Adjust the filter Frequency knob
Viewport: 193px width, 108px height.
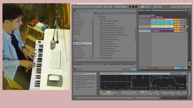pos(113,94)
